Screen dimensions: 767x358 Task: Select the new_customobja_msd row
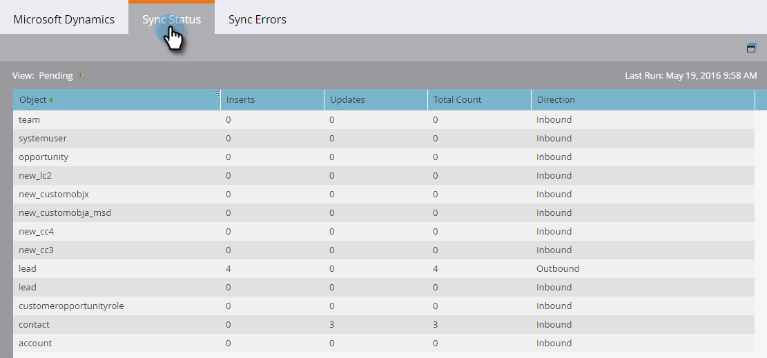pyautogui.click(x=384, y=212)
